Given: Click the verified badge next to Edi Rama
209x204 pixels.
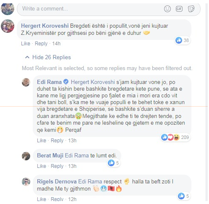Looking at the screenshot, I should pyautogui.click(x=66, y=82).
